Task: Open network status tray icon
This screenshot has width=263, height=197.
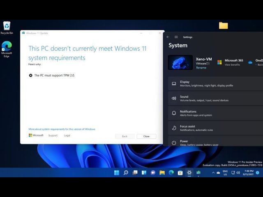Action: click(x=233, y=172)
